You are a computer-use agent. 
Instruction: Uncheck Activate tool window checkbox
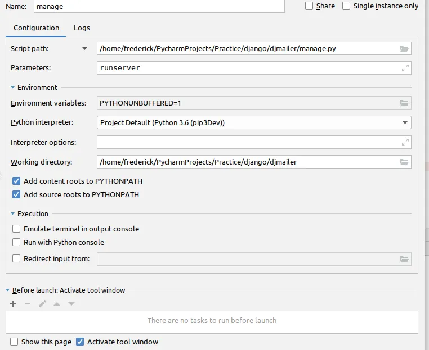coord(80,342)
